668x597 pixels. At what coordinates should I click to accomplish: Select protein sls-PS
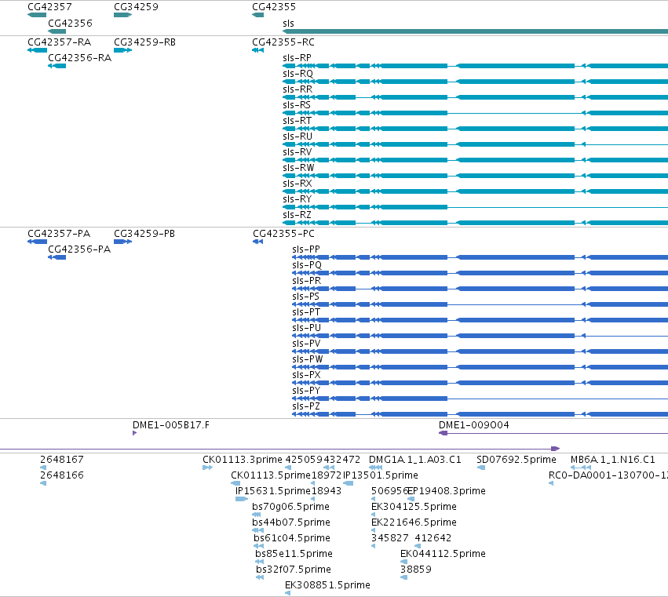305,297
